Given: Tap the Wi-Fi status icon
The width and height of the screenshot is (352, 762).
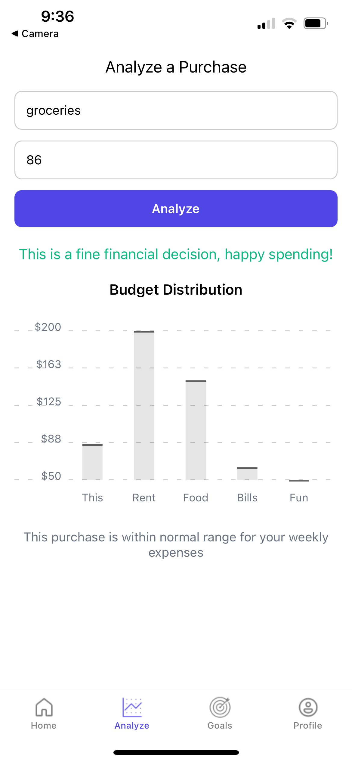Looking at the screenshot, I should [x=289, y=23].
